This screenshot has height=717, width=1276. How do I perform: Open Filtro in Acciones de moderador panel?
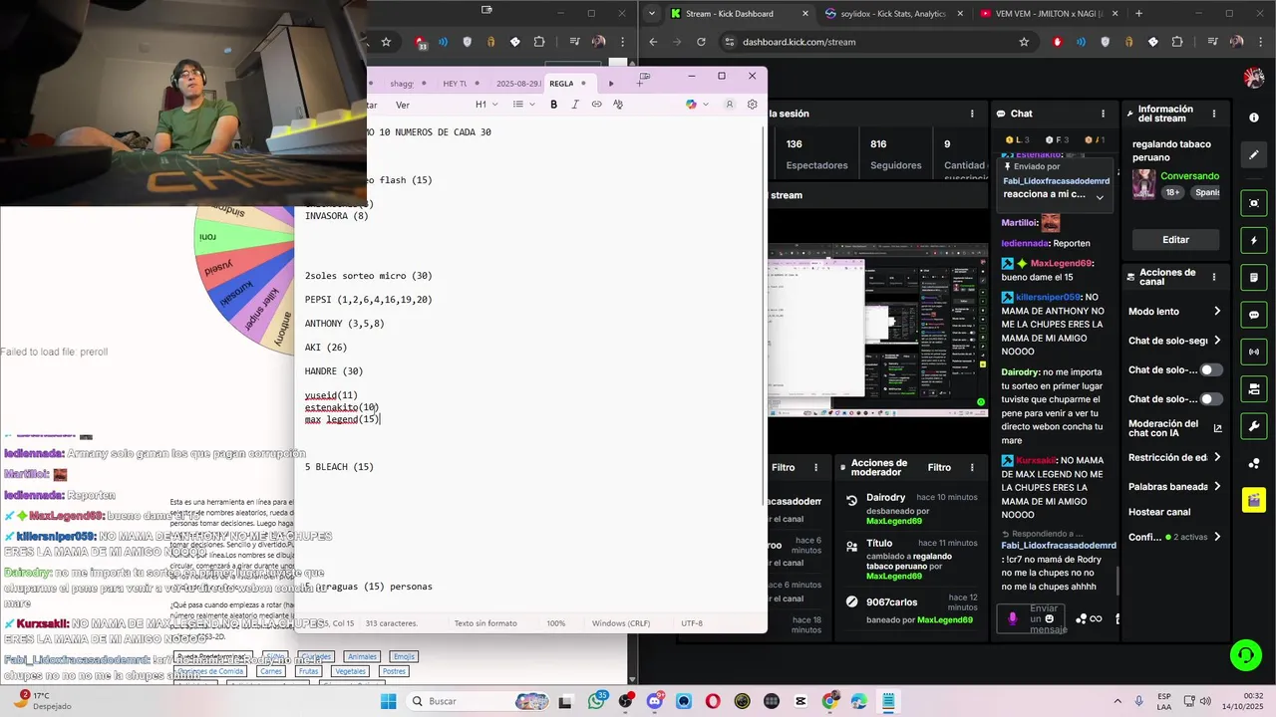click(939, 467)
